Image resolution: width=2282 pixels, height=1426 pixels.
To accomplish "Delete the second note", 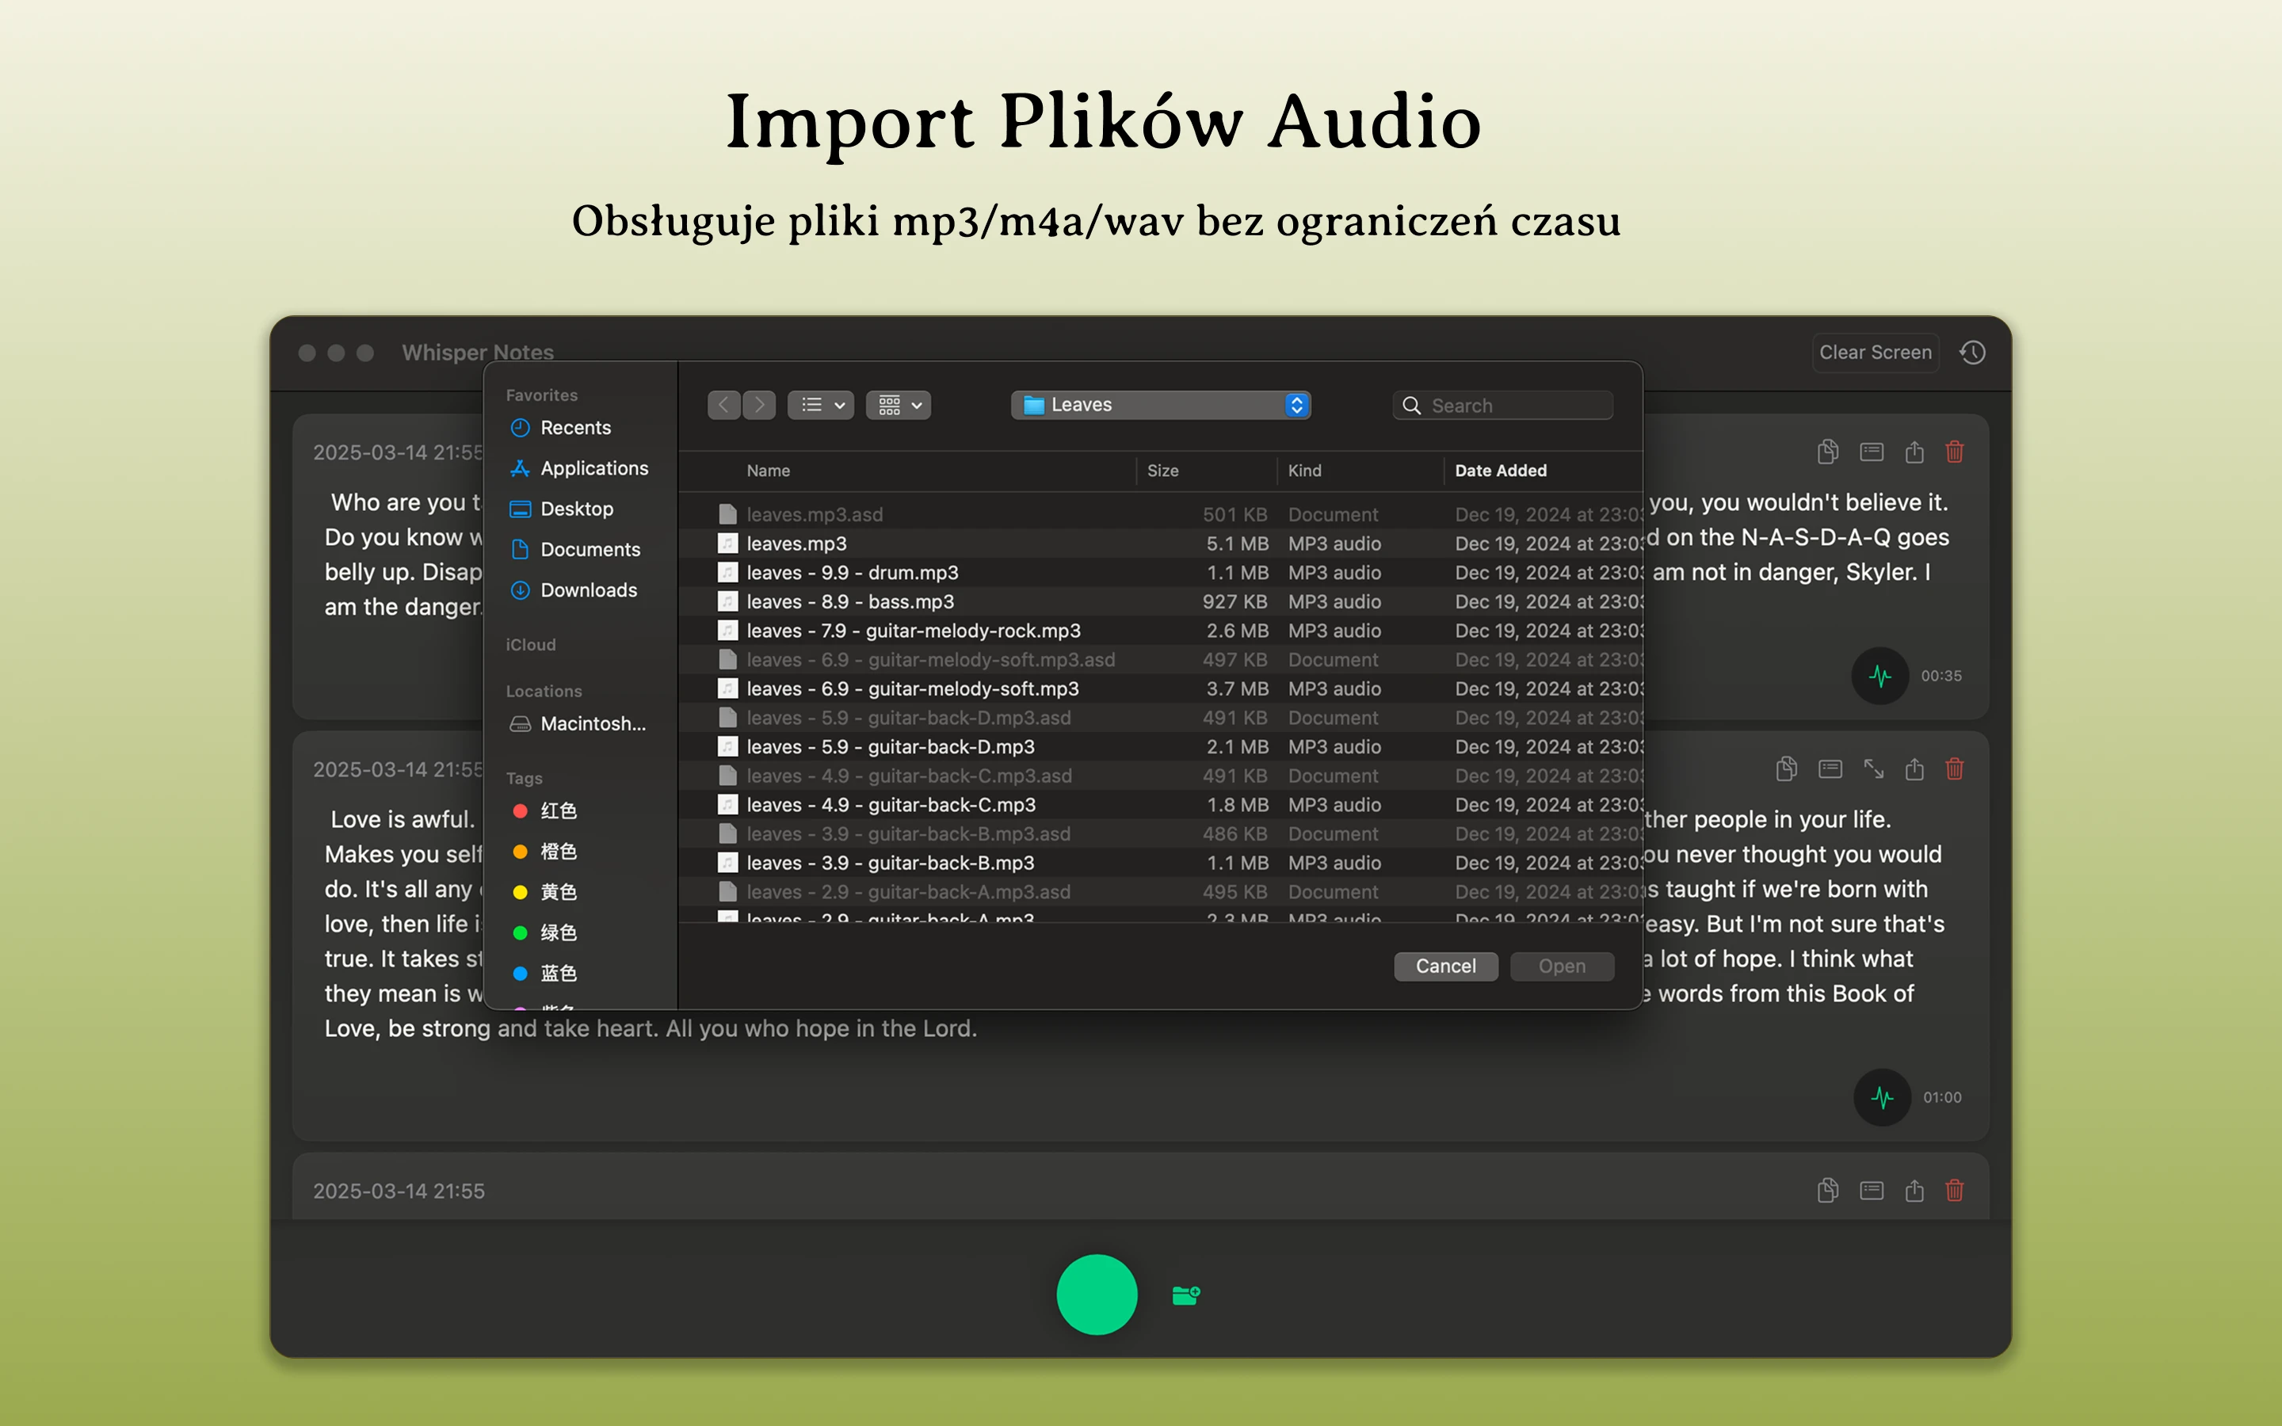I will pyautogui.click(x=1955, y=768).
